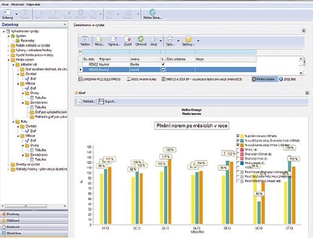
Task: Collapse the Plnění norem tree node
Action: pos(9,60)
